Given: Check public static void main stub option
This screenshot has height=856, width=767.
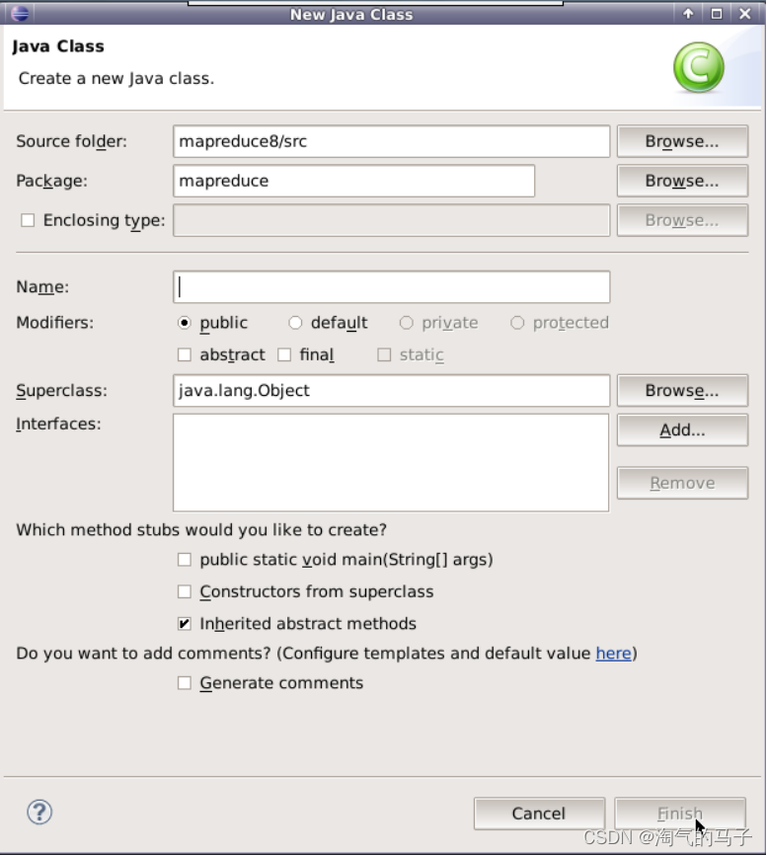Looking at the screenshot, I should (185, 560).
